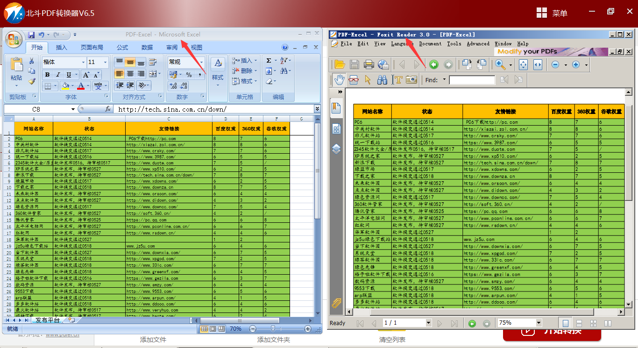This screenshot has height=348, width=638.
Task: Apply the red font color
Action: point(81,86)
